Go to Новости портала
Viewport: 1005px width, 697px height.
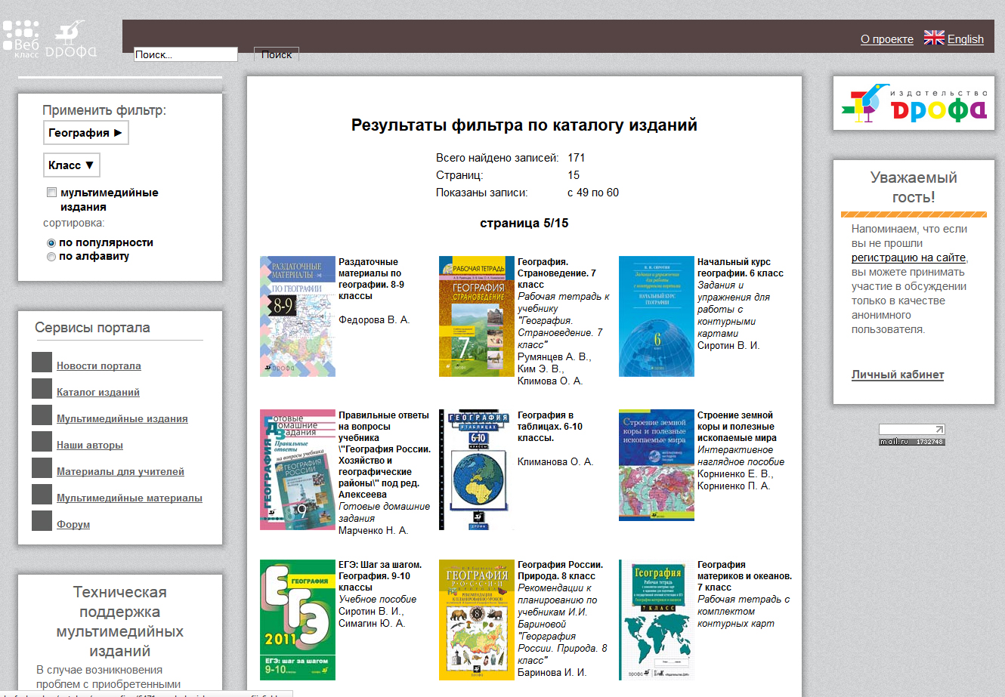tap(99, 366)
